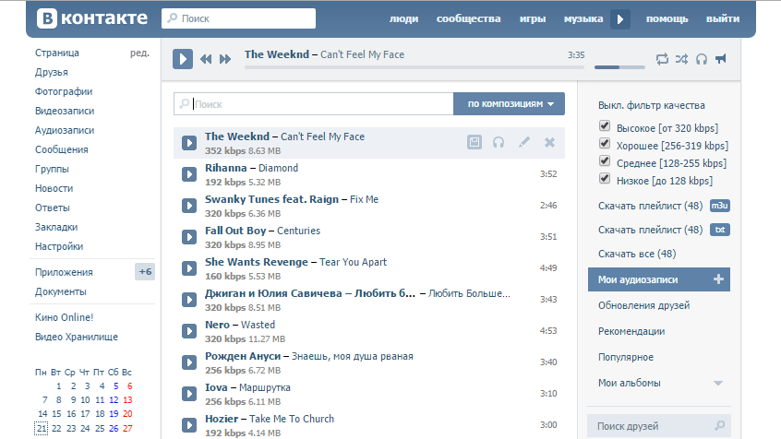
Task: Download playlist as m3u
Action: (719, 206)
